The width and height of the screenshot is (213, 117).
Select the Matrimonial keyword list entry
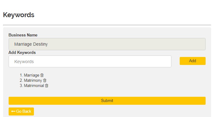click(x=34, y=85)
